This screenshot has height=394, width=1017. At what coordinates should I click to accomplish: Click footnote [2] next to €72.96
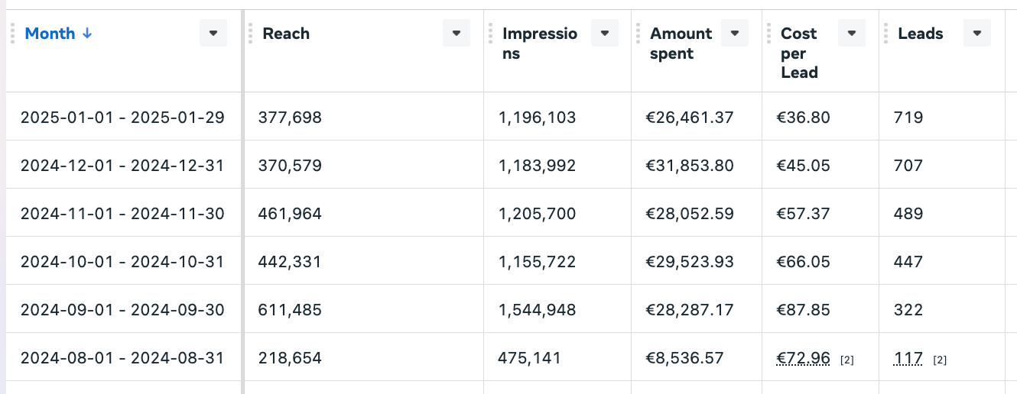tap(847, 359)
